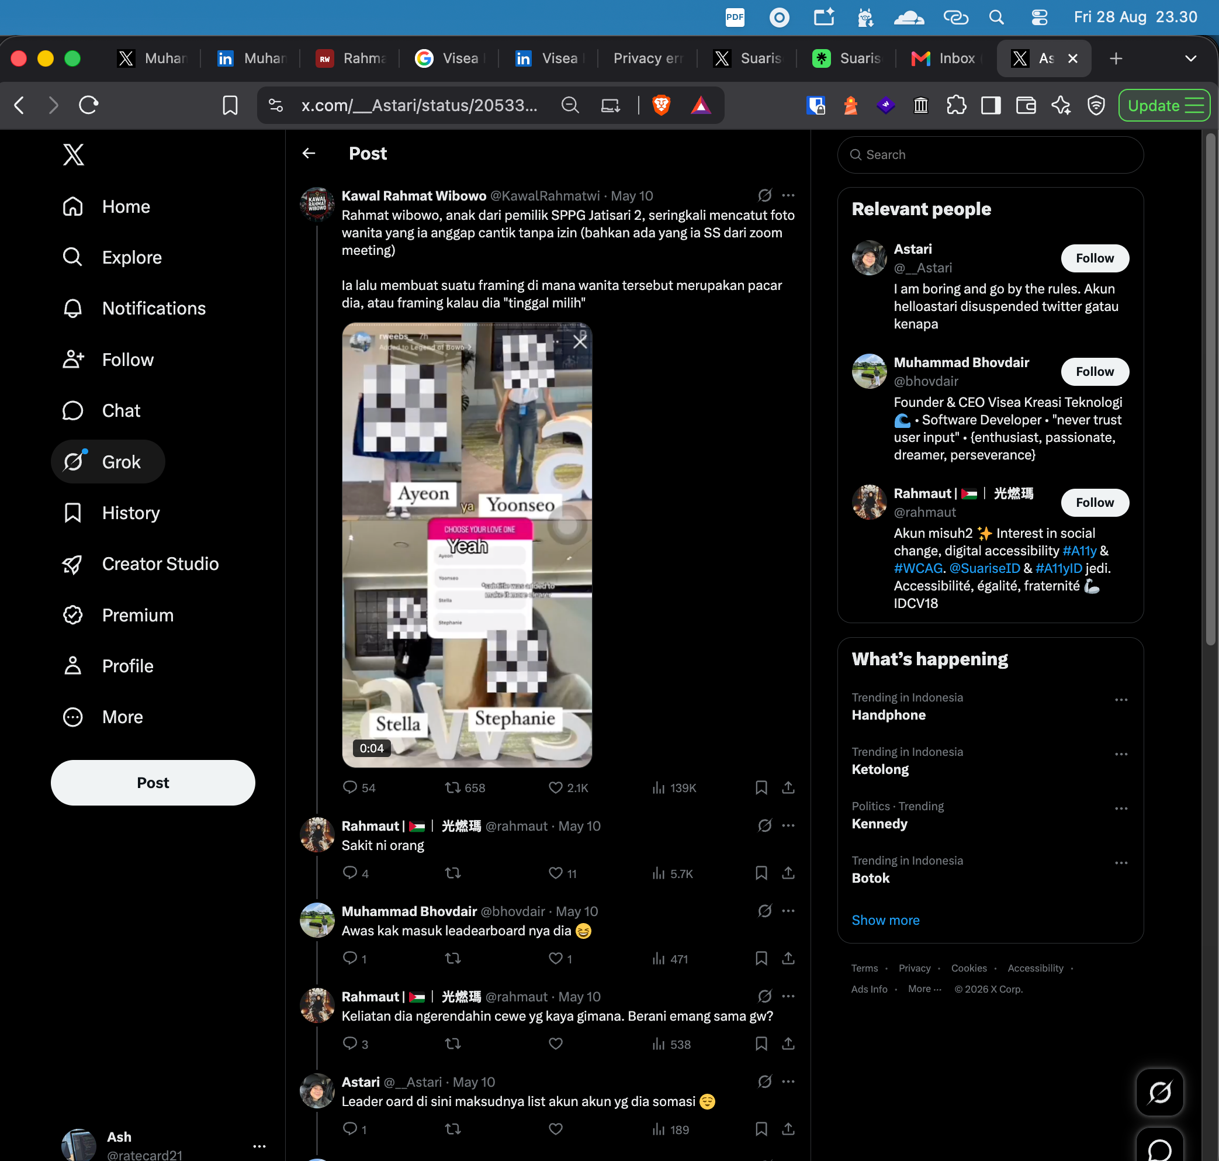Click Grok icon on Astari's reply
1219x1161 pixels.
pos(765,1081)
